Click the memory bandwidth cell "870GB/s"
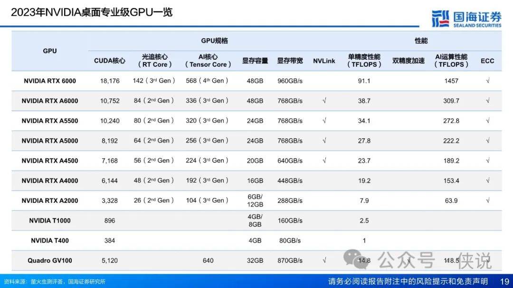The image size is (513, 288). [x=290, y=261]
